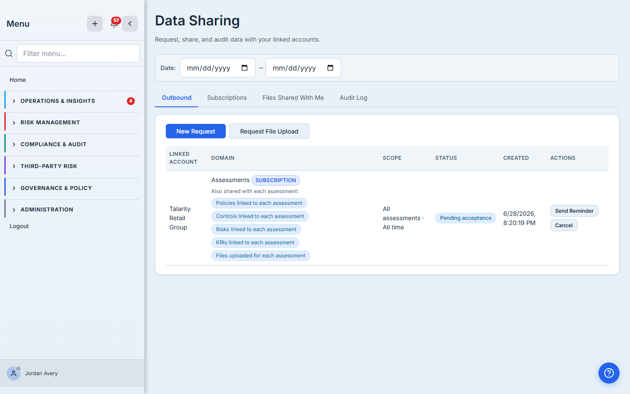
Task: Focus the Filter menu input field
Action: click(x=78, y=53)
